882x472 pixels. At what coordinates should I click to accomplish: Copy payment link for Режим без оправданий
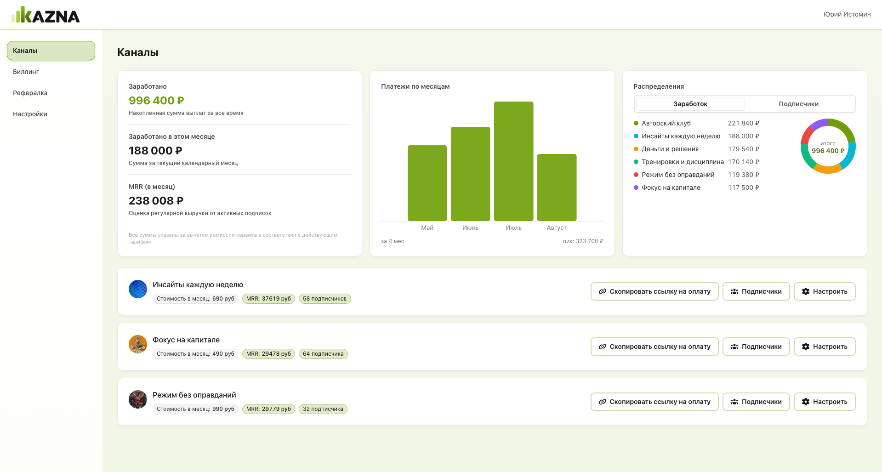coord(654,402)
